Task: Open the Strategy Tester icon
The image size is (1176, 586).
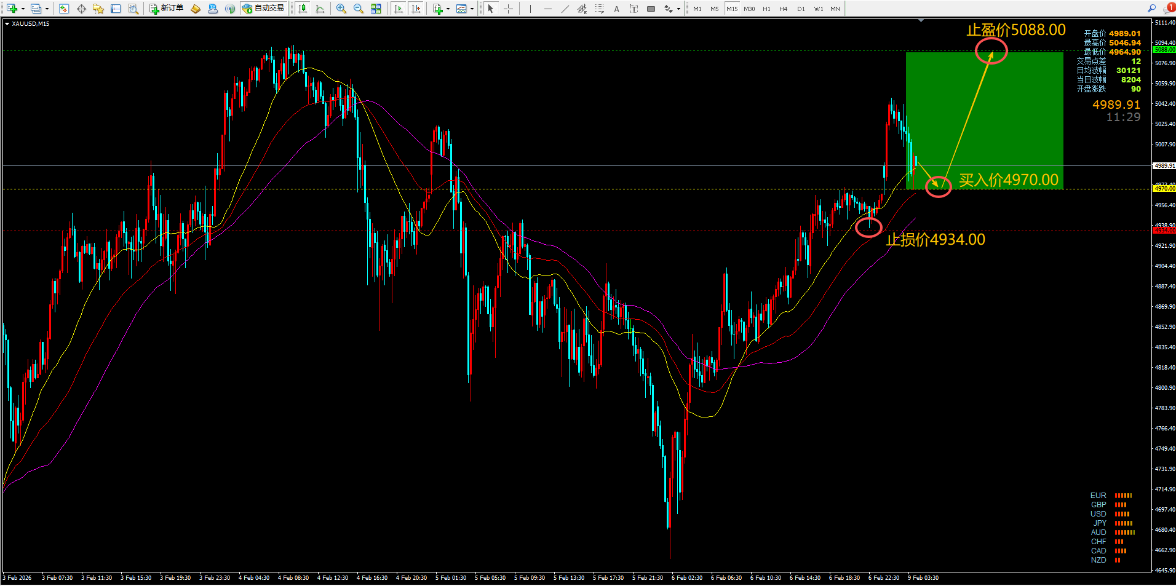Action: [133, 9]
